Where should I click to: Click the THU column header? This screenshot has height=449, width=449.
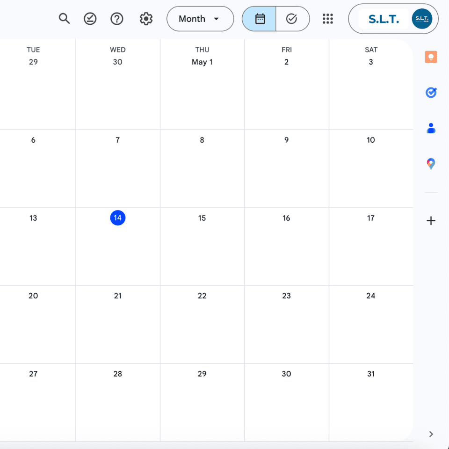pyautogui.click(x=202, y=50)
